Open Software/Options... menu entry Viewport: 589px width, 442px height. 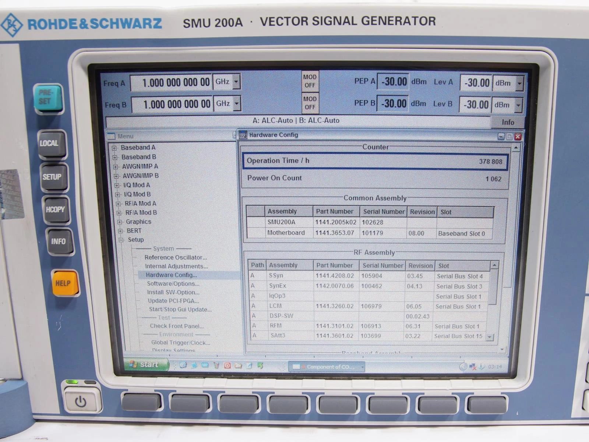coord(173,284)
